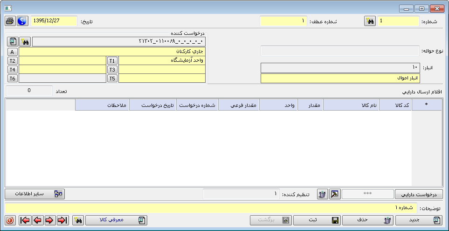Click the ثبت (Save) button

pyautogui.click(x=317, y=220)
